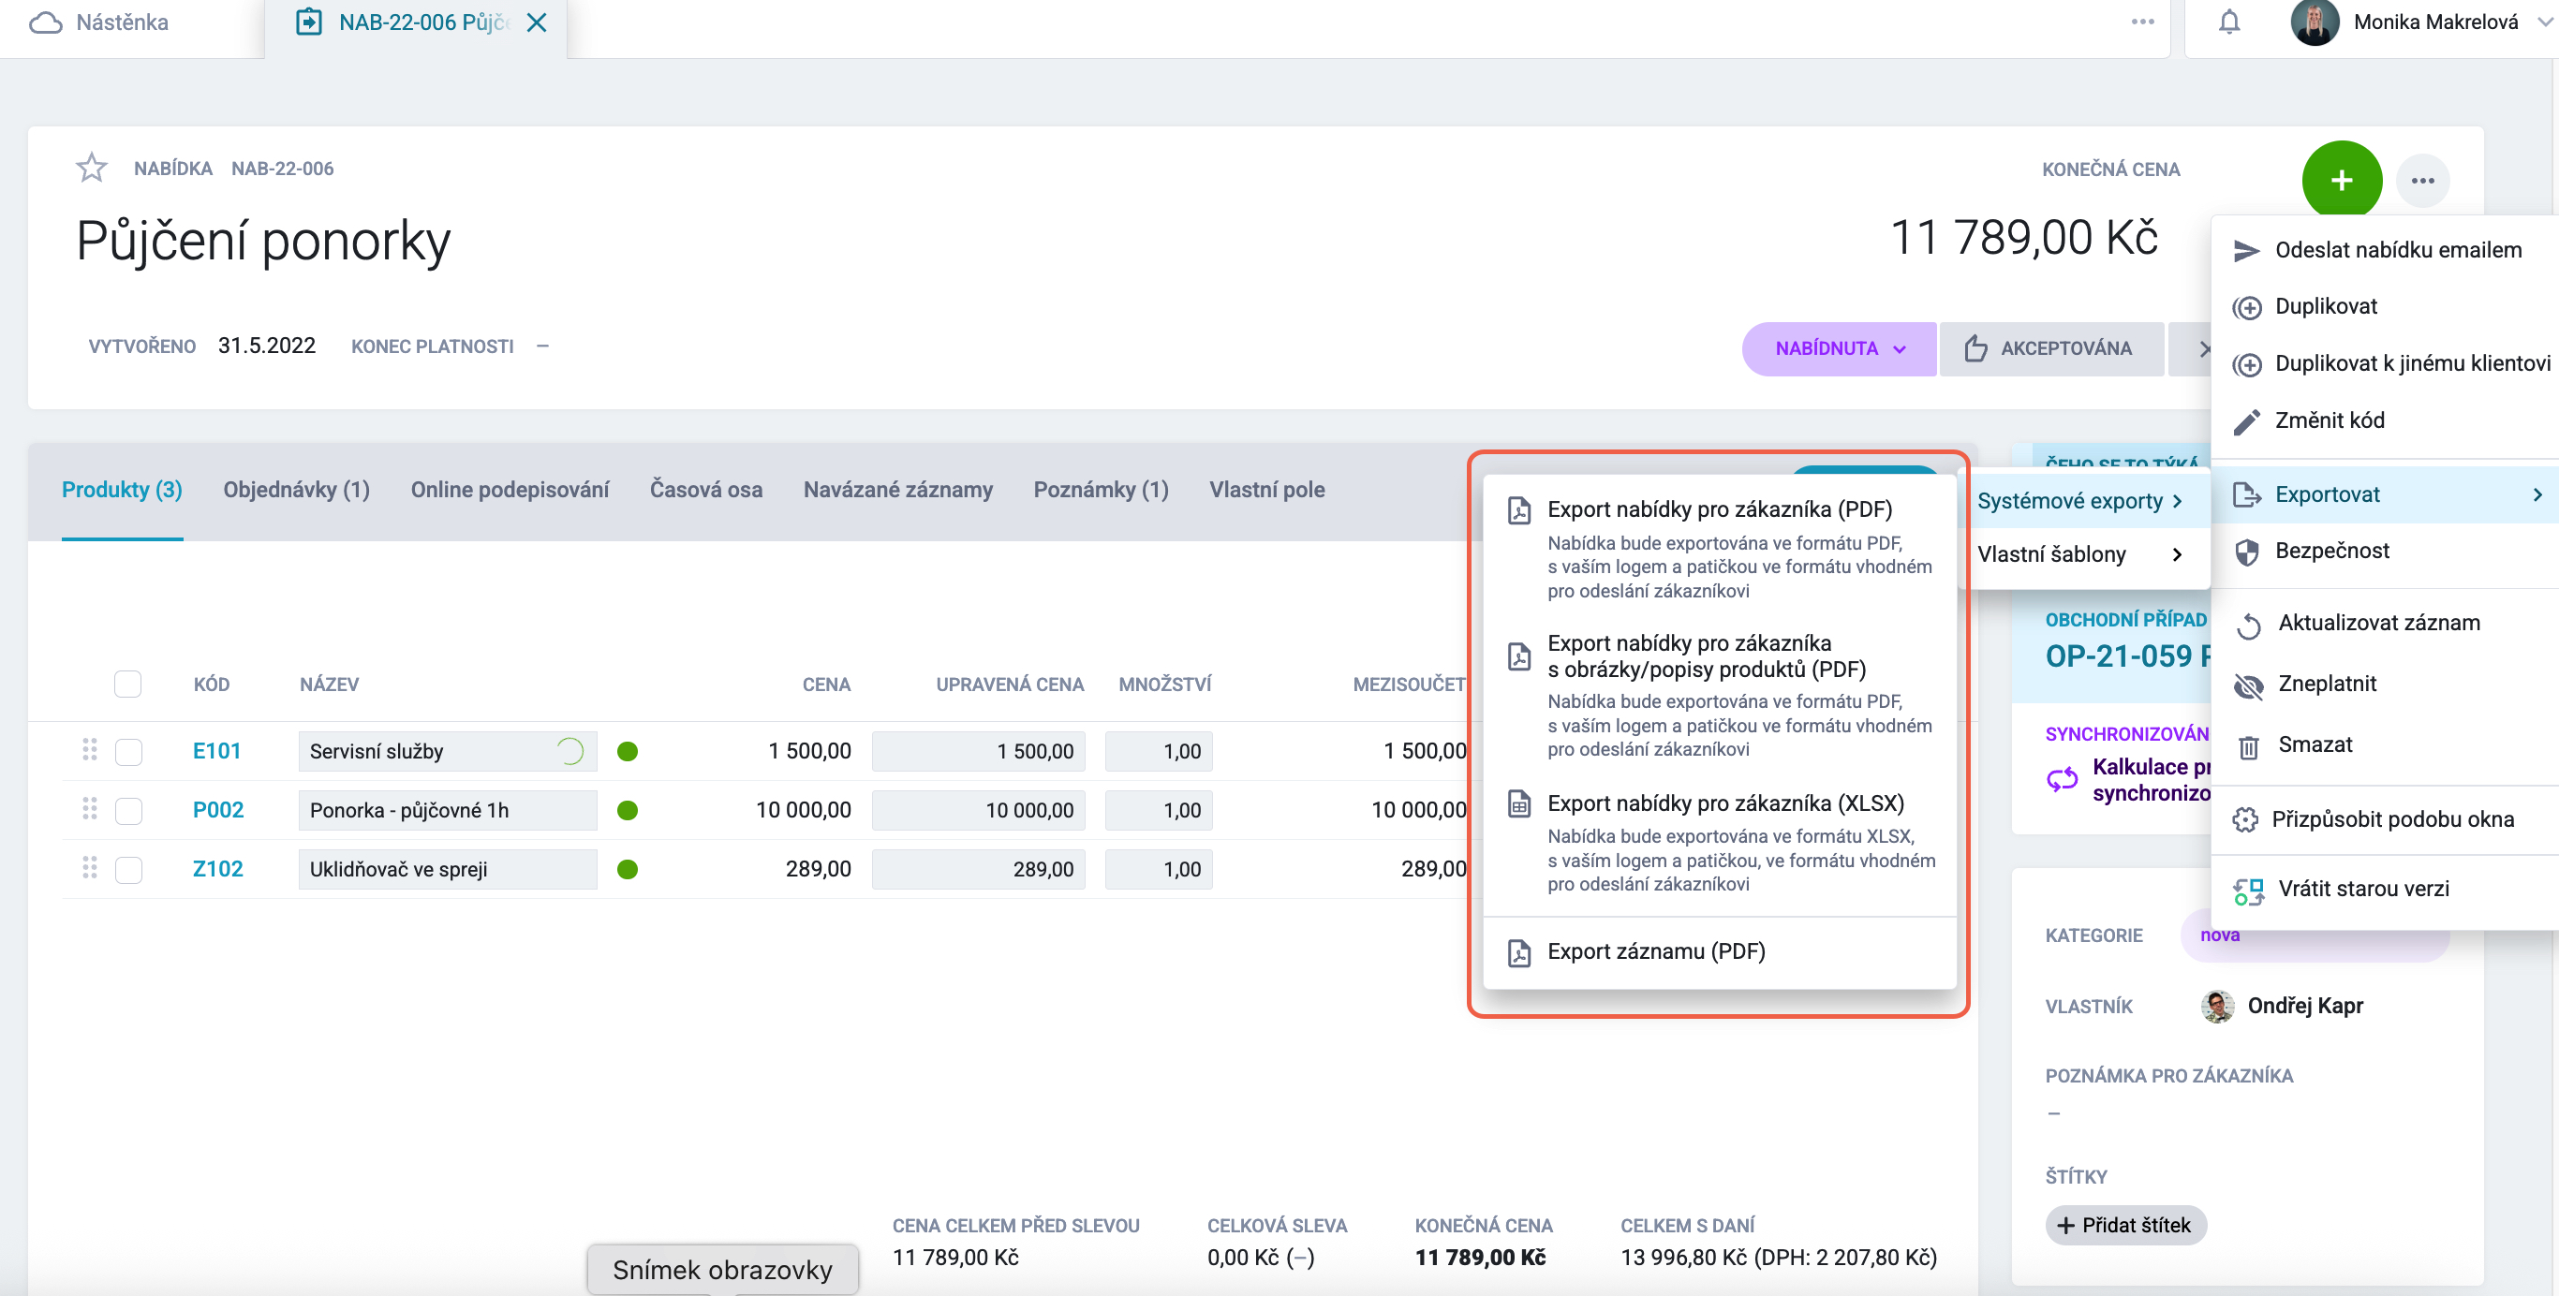Open the three-dot more actions button
Image resolution: width=2559 pixels, height=1296 pixels.
(2423, 181)
